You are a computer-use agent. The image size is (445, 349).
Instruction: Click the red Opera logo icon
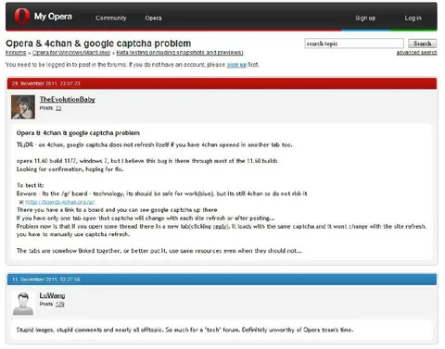(22, 16)
